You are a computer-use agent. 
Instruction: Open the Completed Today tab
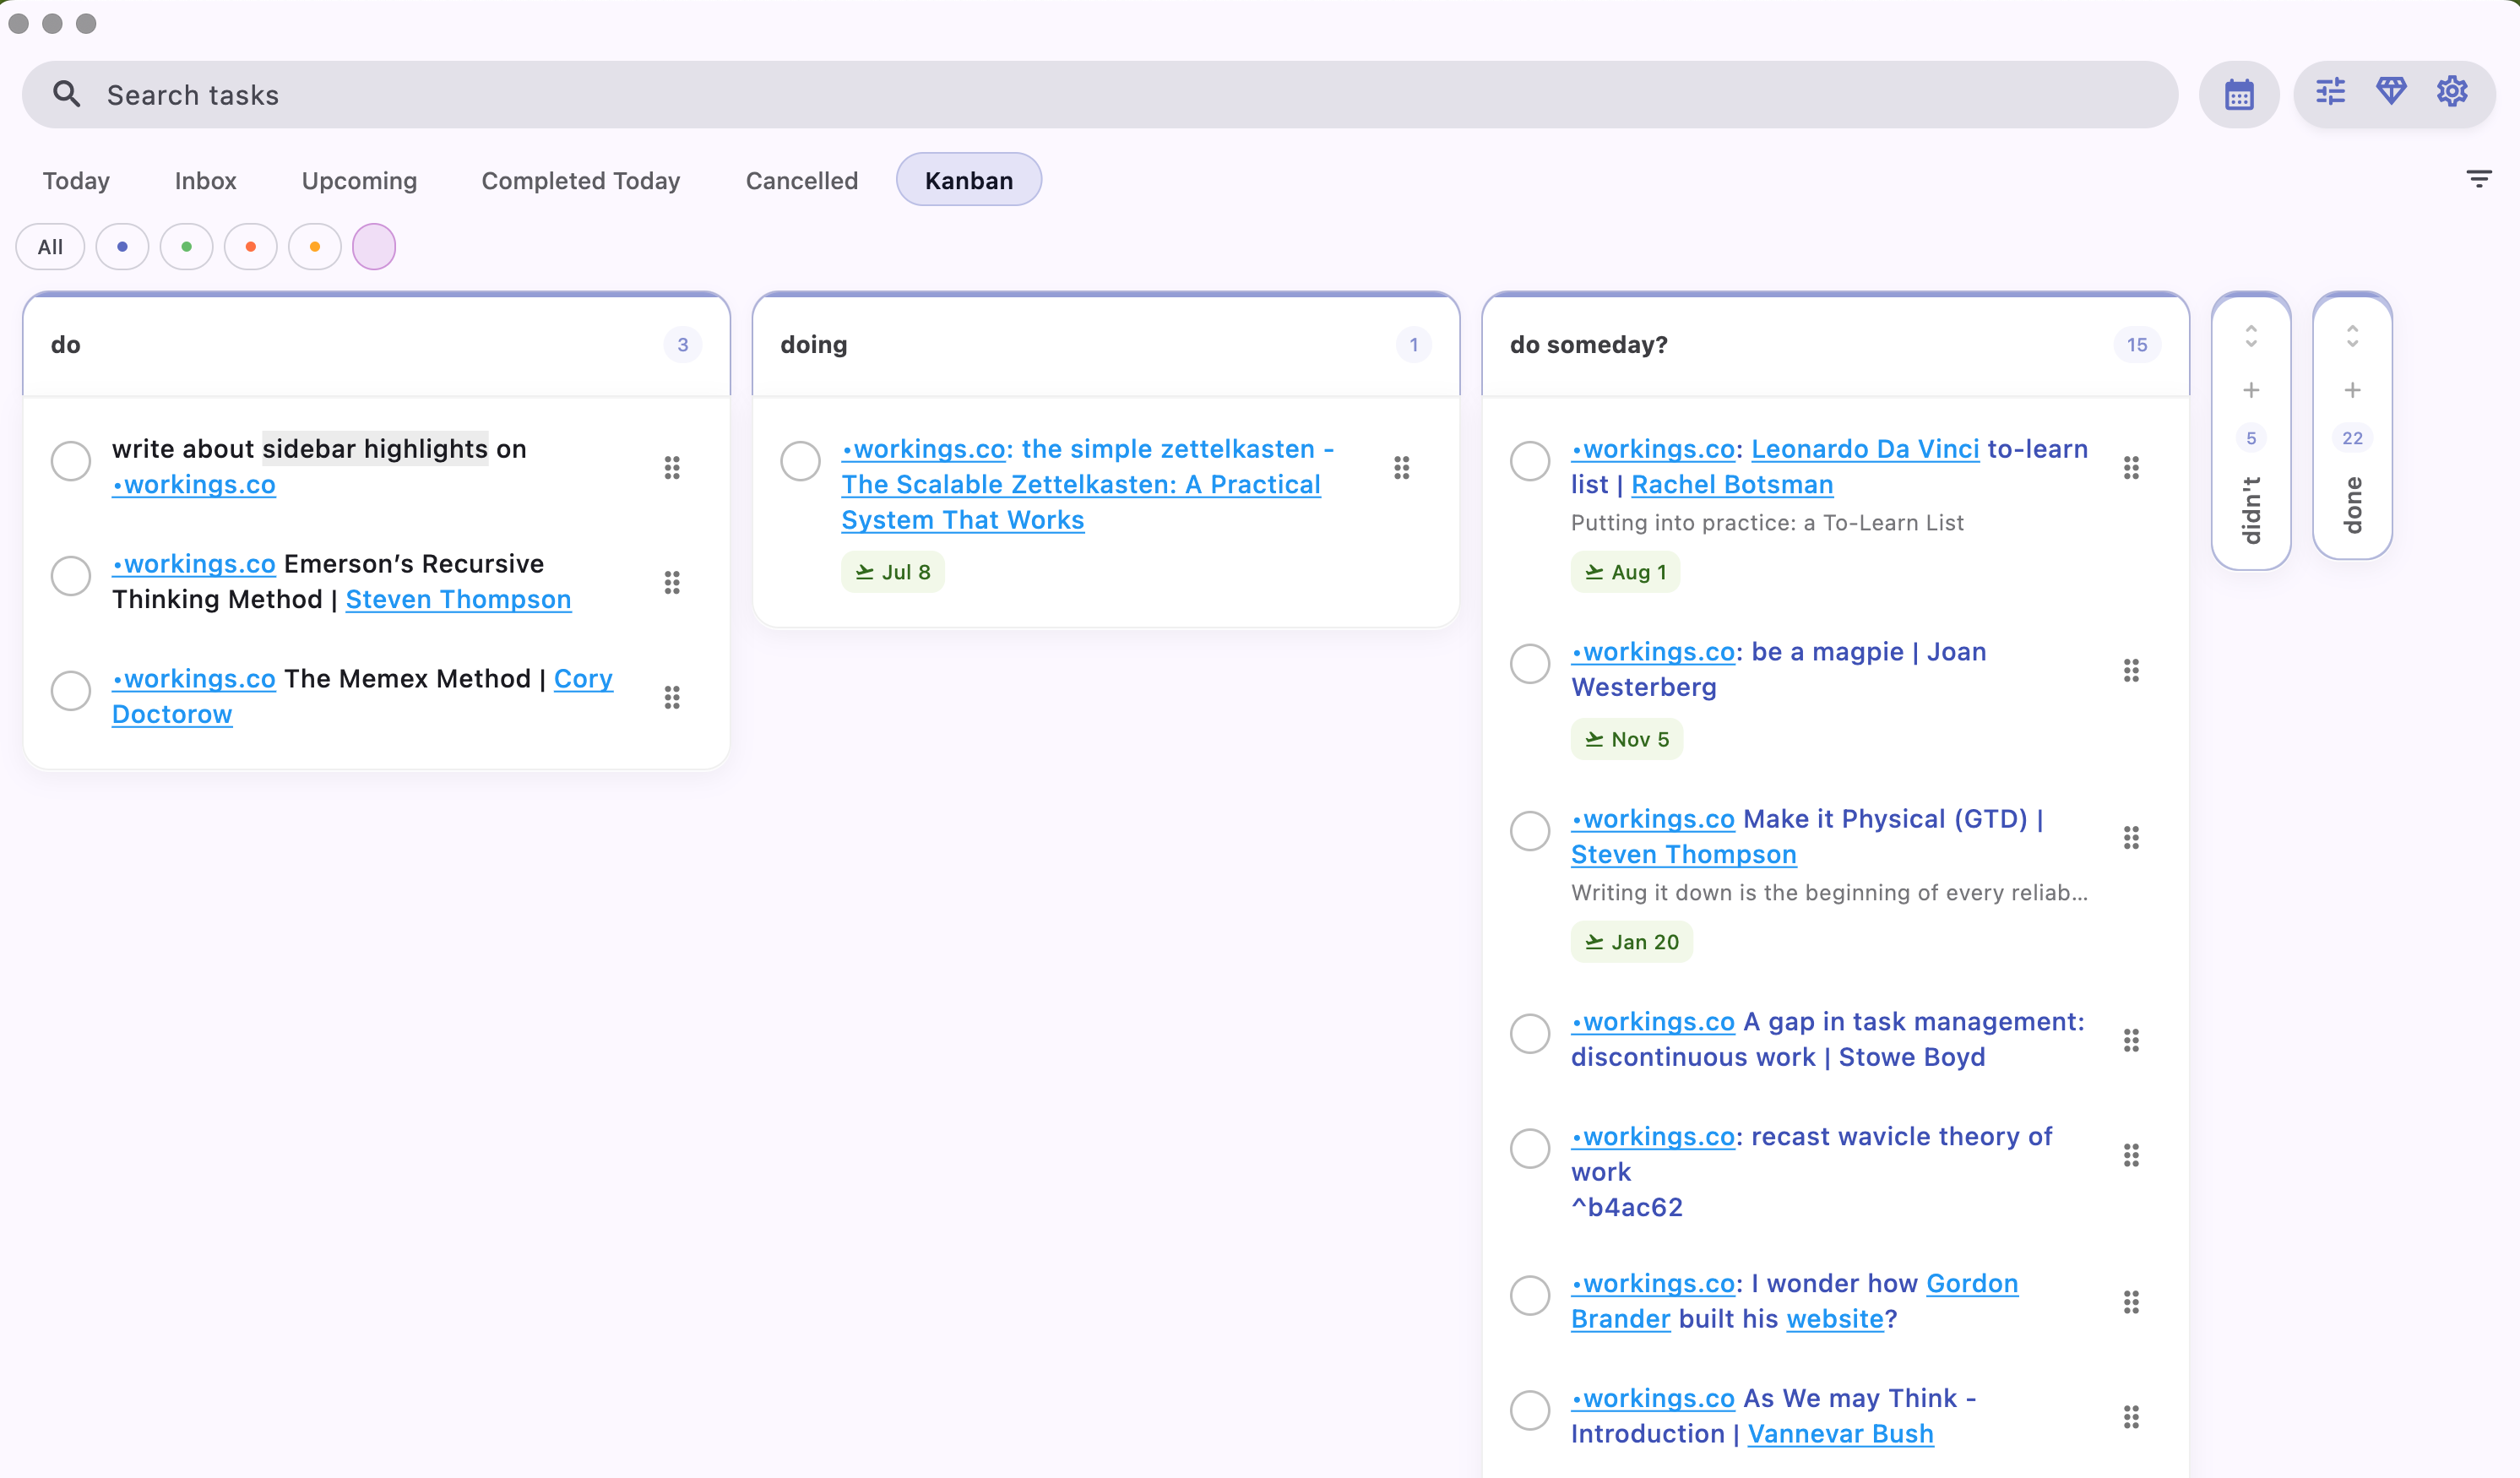click(580, 181)
